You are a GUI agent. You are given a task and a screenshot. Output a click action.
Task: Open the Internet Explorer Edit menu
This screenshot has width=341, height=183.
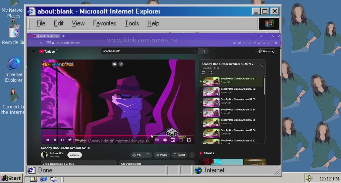coord(58,23)
